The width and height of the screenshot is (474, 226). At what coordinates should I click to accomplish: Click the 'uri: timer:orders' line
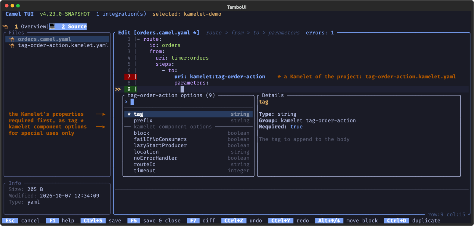[182, 58]
